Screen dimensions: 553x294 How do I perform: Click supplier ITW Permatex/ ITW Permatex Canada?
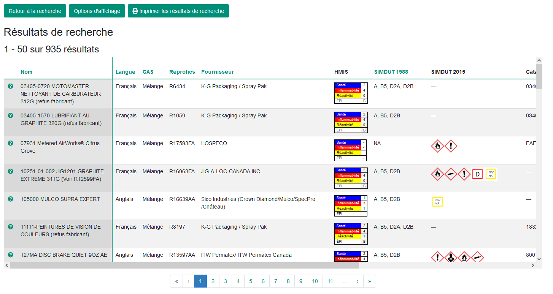click(246, 255)
